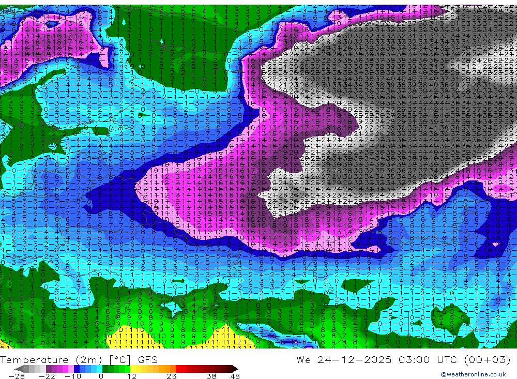Click the 26 label on the color scale
This screenshot has width=517, height=379.
[171, 376]
